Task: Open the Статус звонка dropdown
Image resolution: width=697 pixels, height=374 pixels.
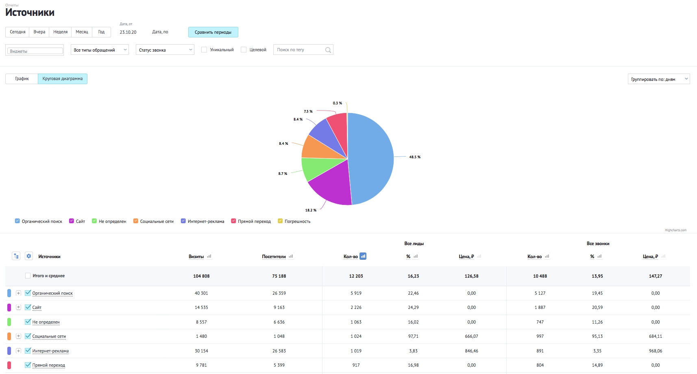Action: 165,50
